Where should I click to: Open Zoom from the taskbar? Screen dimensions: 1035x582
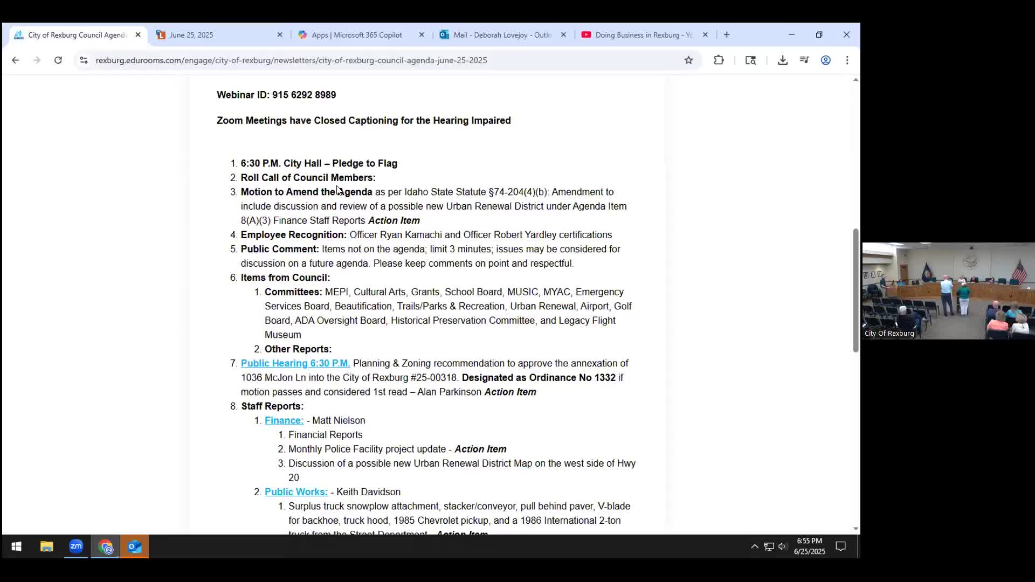[x=76, y=546]
